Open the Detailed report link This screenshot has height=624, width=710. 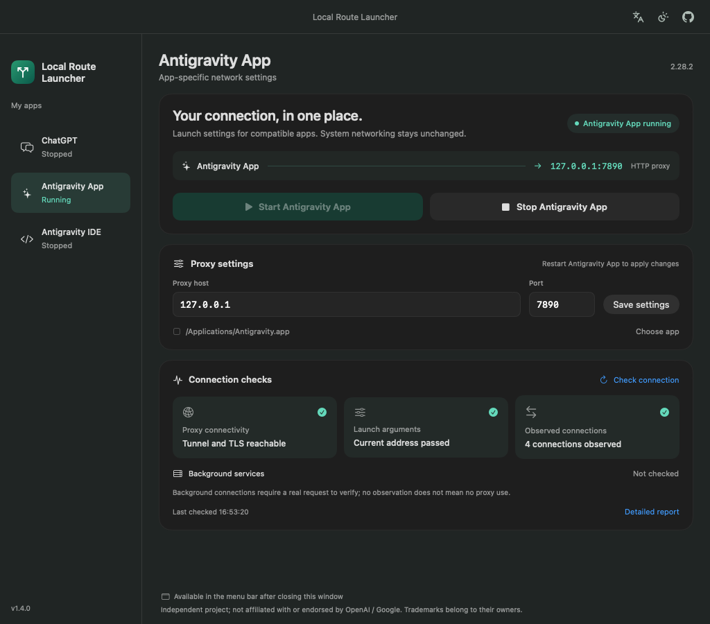(x=652, y=512)
